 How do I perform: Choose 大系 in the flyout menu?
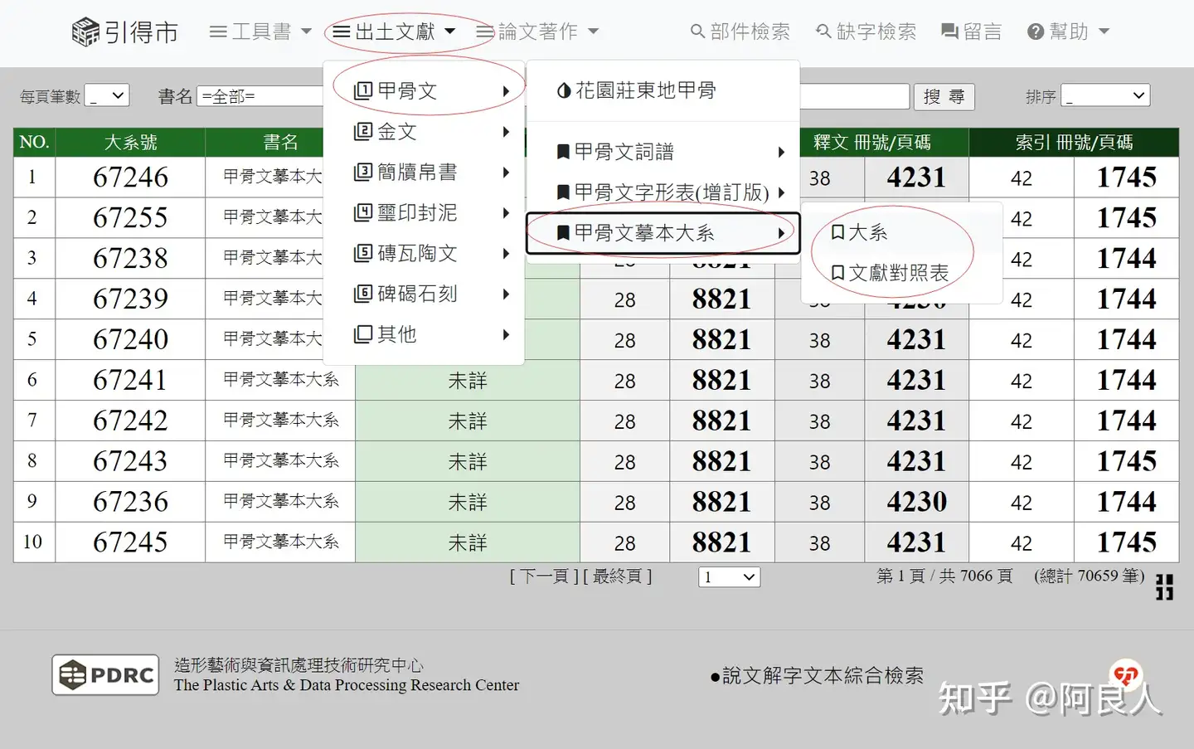coord(902,232)
